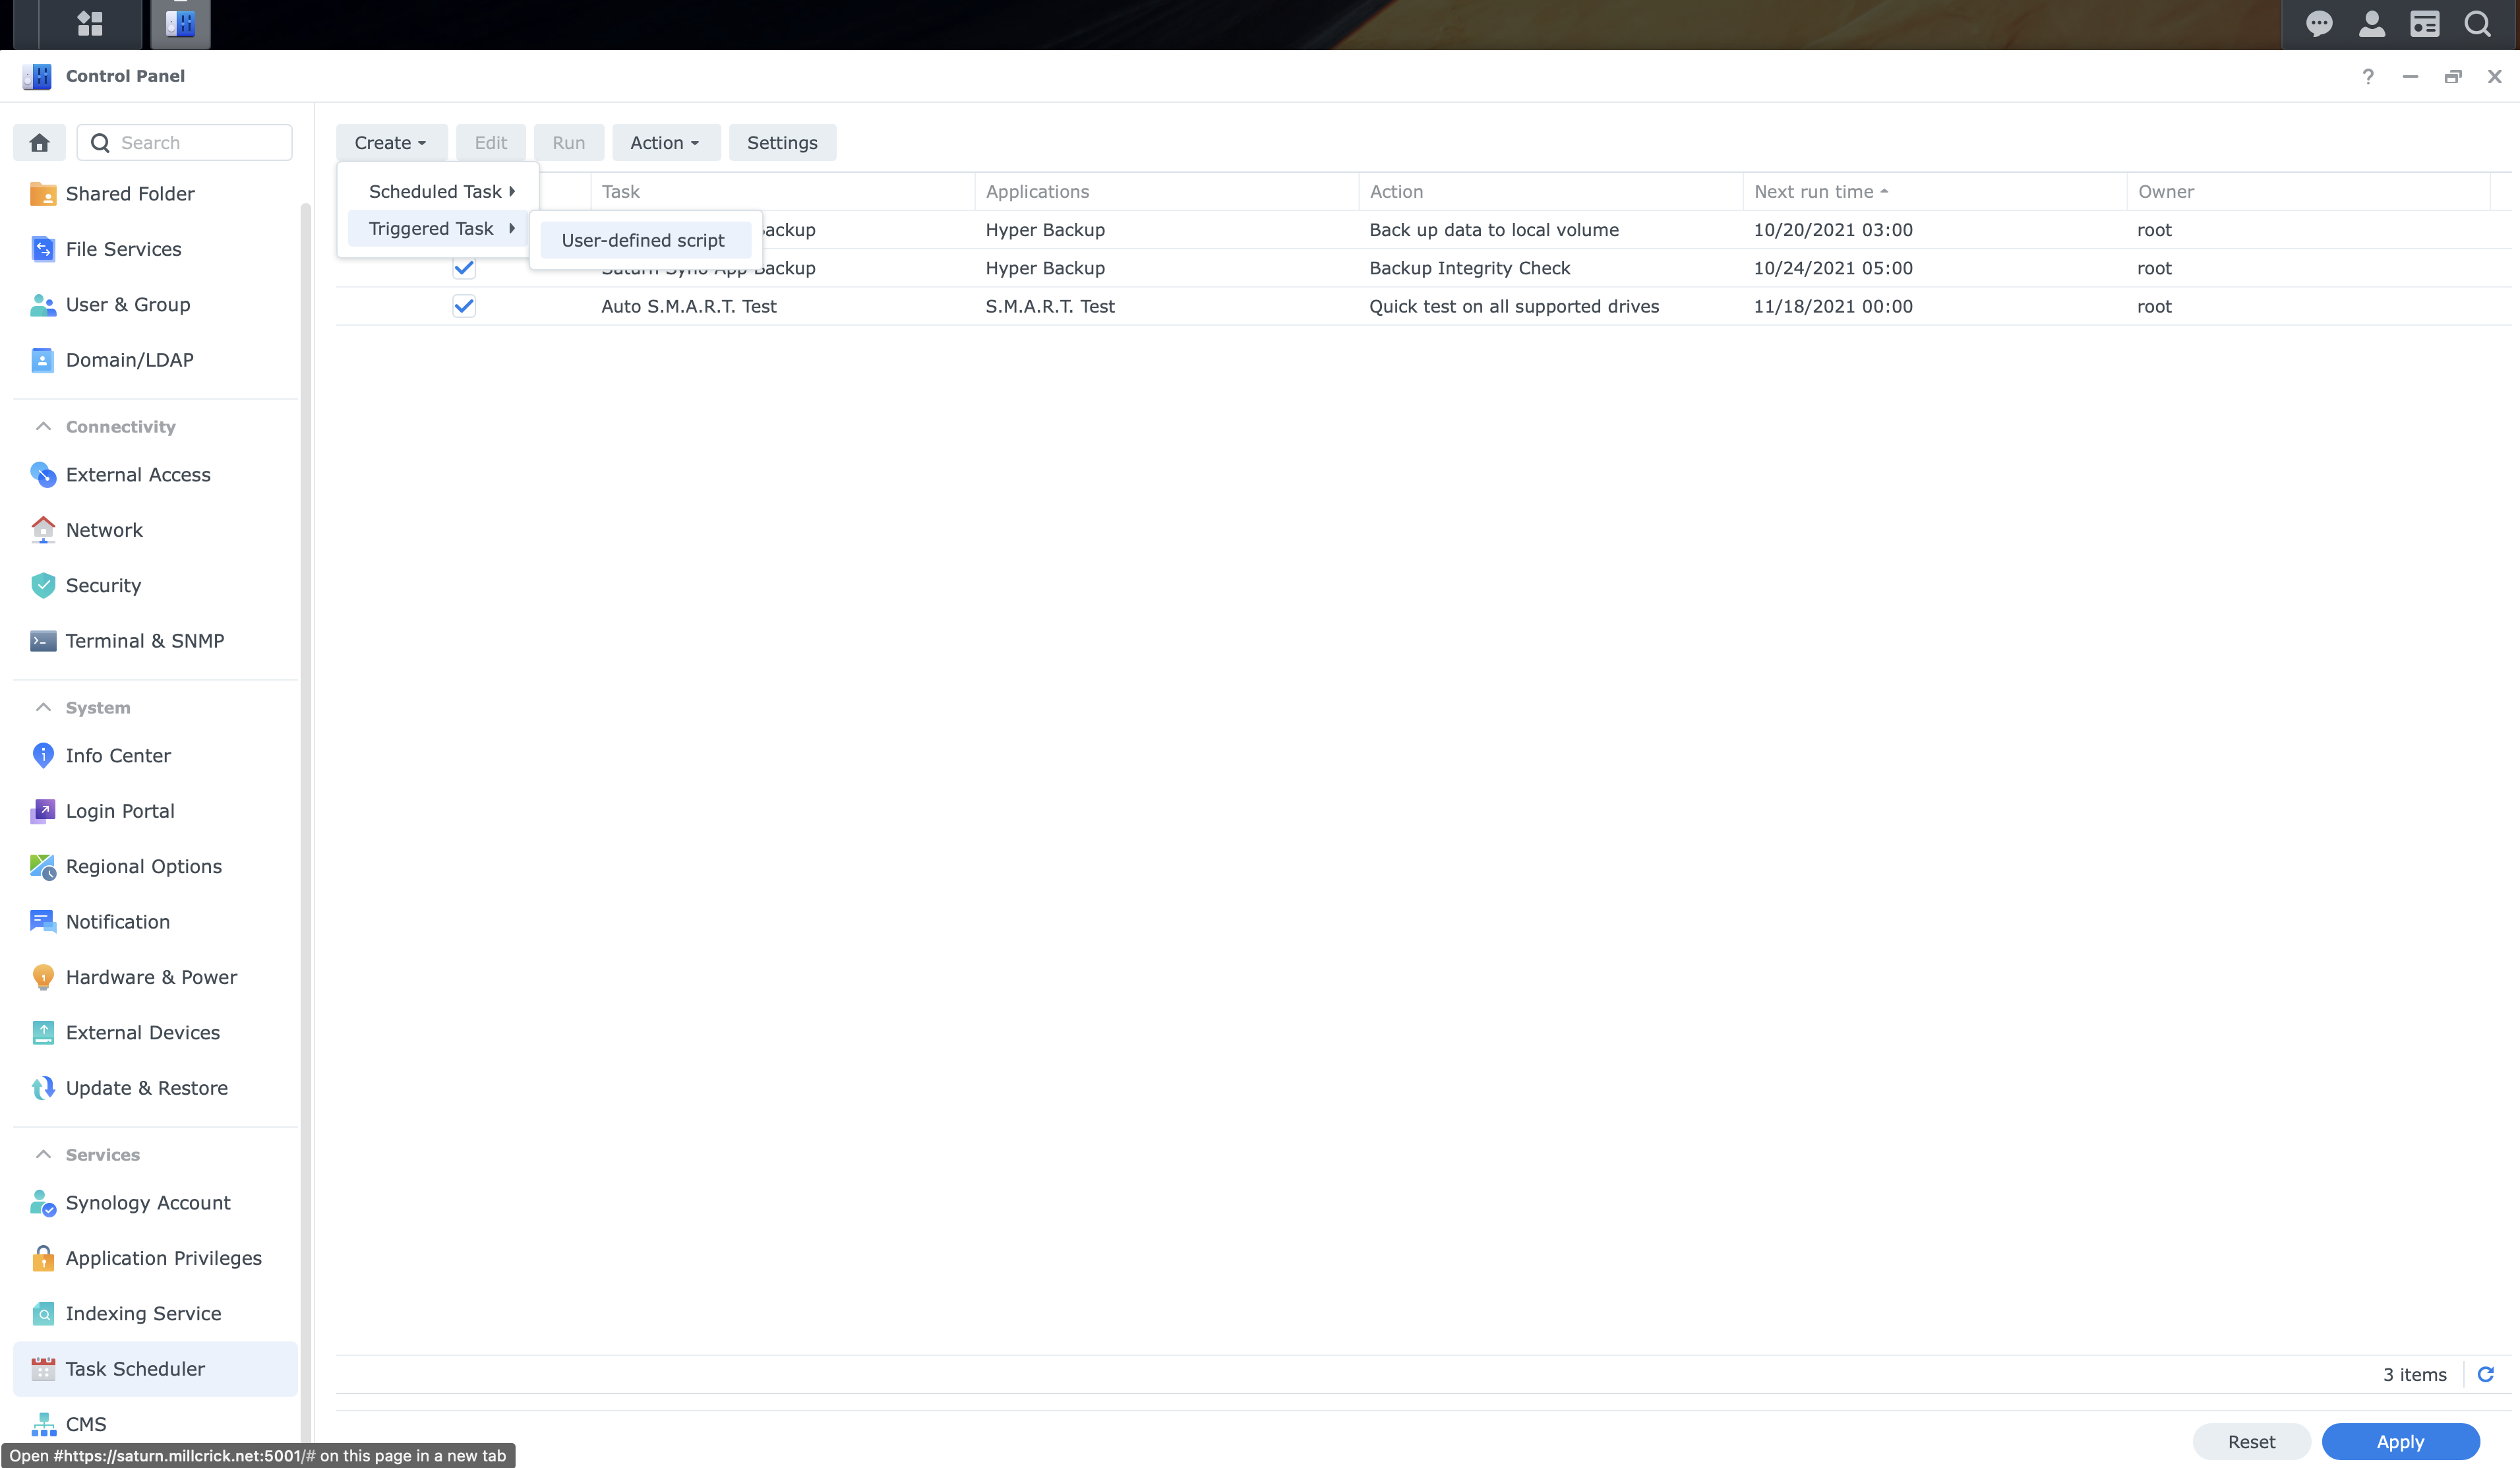The image size is (2520, 1468).
Task: Click the Info Center icon
Action: pos(43,755)
